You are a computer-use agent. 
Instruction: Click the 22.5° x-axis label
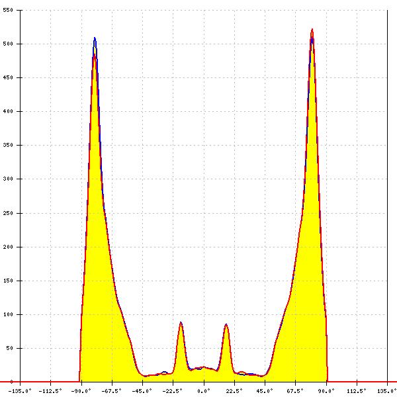point(234,391)
